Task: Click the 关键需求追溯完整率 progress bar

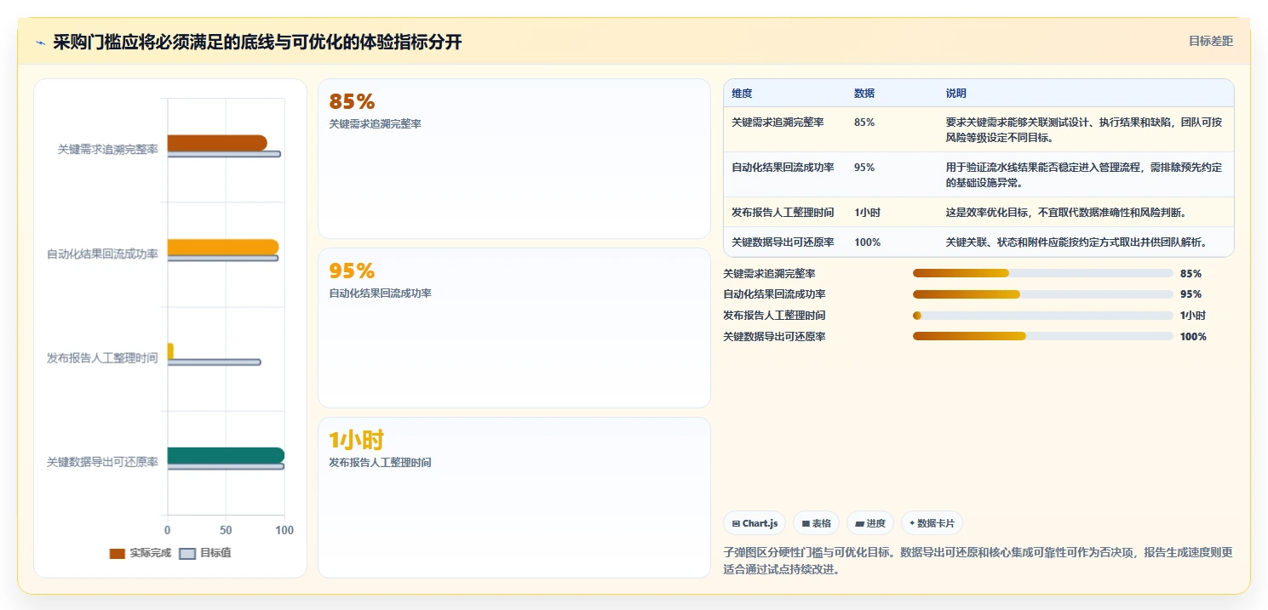Action: (1043, 273)
